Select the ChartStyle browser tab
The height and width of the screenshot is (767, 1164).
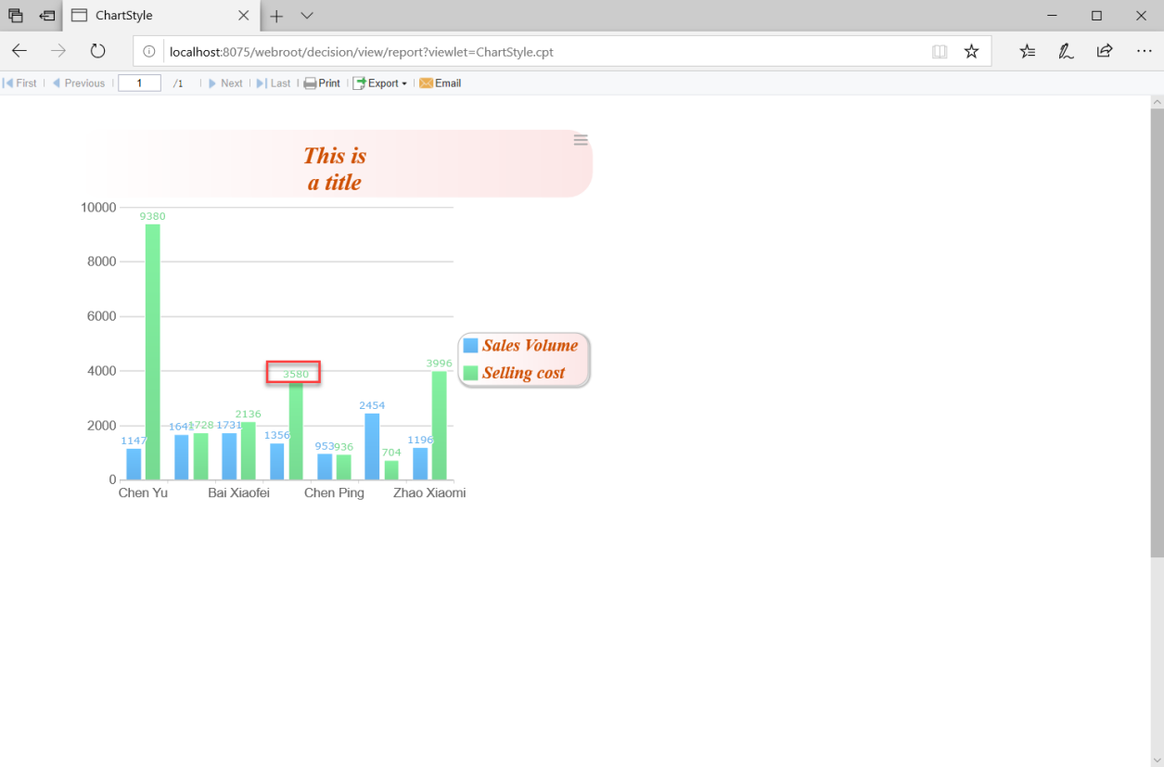pyautogui.click(x=148, y=16)
